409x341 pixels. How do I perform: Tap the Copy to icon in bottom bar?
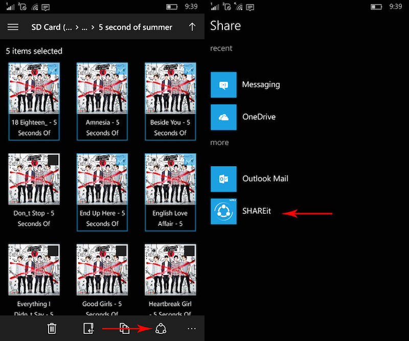pos(125,328)
